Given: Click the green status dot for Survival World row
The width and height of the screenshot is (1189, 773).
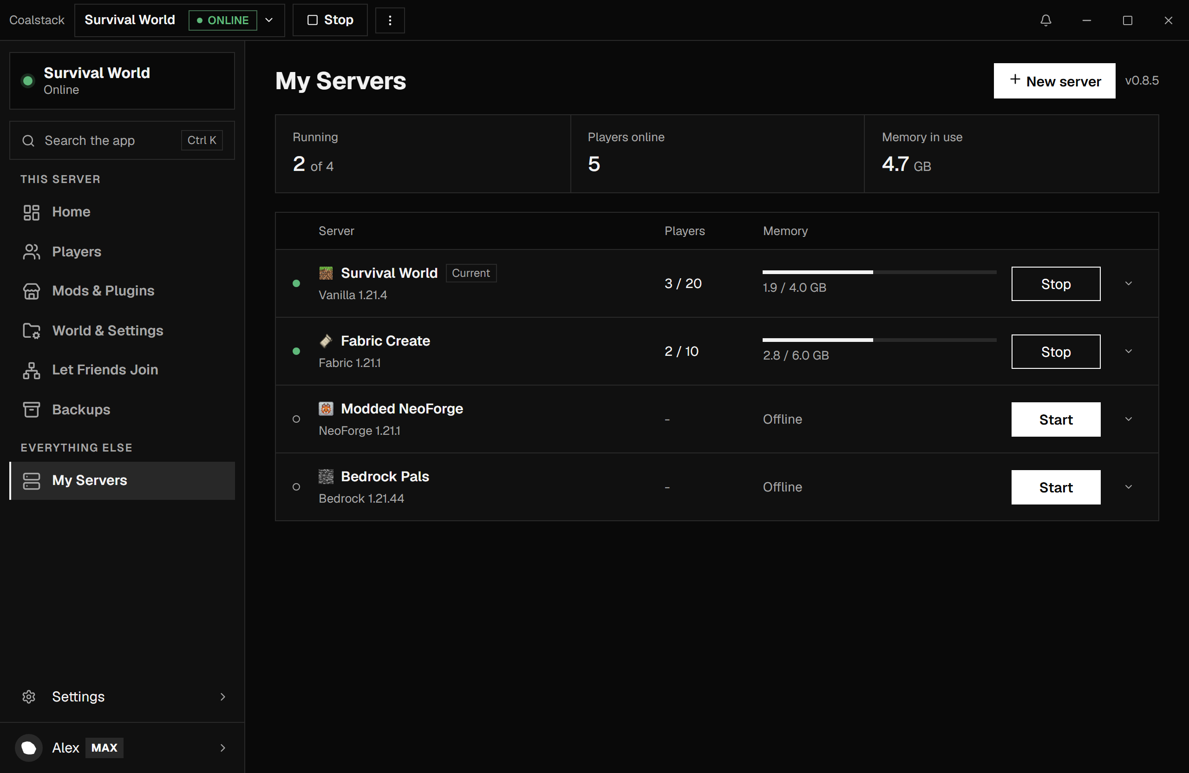Looking at the screenshot, I should tap(296, 283).
